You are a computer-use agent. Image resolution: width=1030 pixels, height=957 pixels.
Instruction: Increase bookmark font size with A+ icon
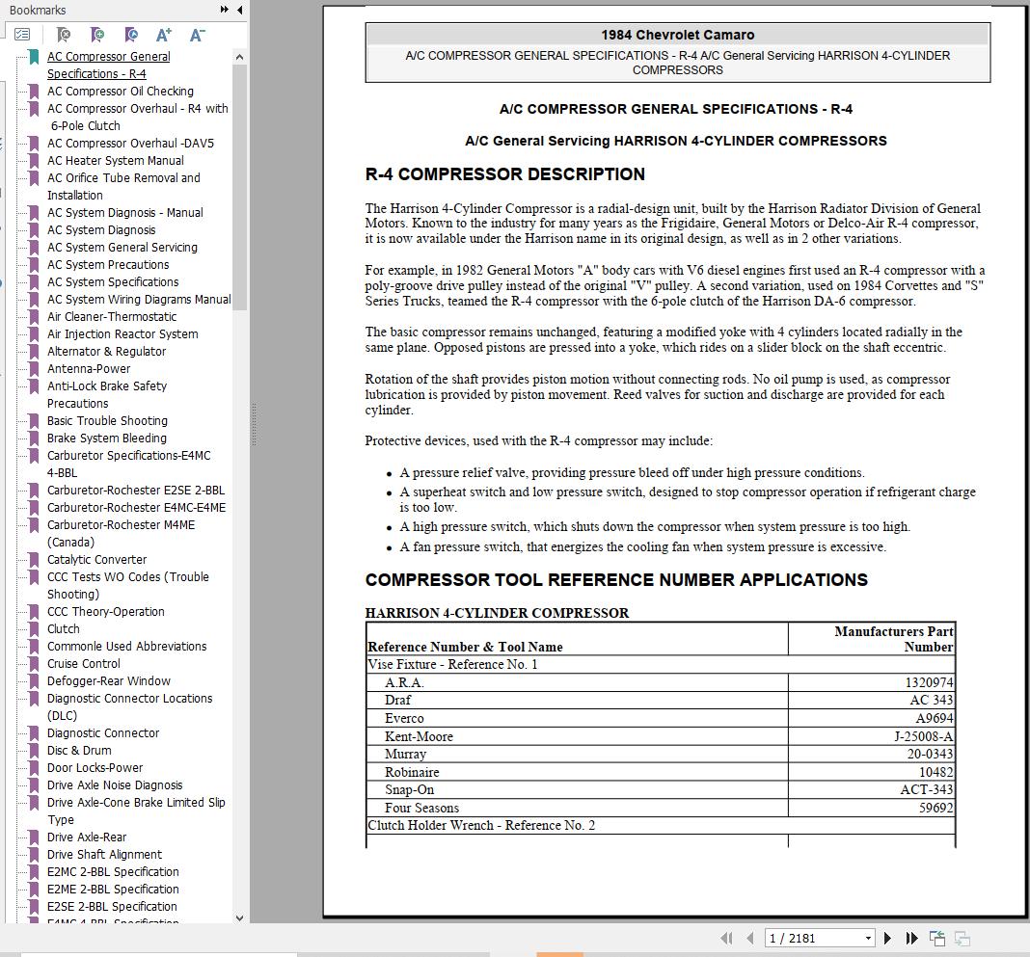[x=164, y=35]
